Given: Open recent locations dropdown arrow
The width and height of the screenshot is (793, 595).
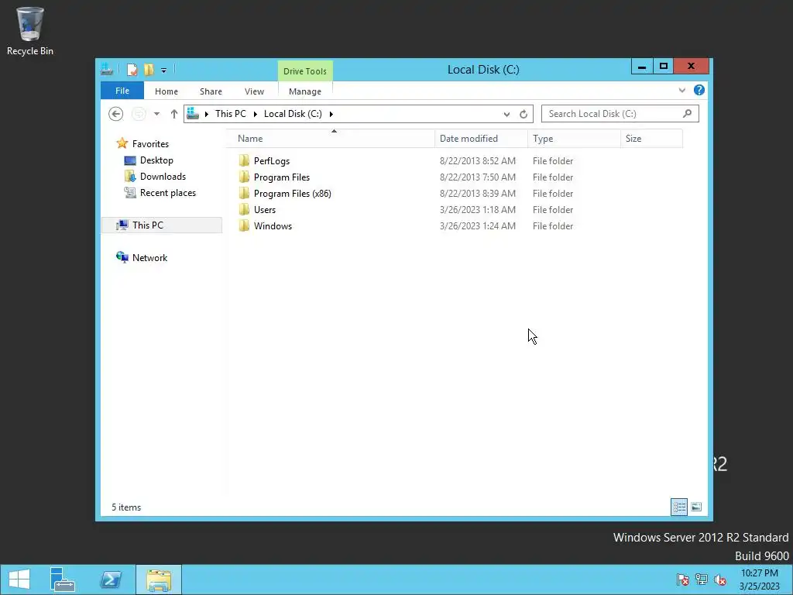Looking at the screenshot, I should (156, 114).
